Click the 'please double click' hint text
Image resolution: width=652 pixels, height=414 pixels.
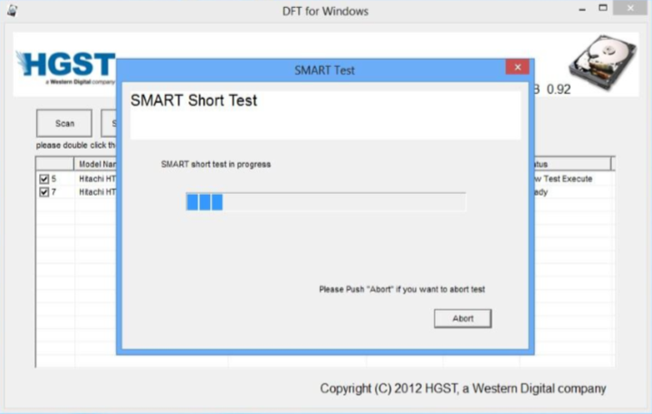tap(76, 145)
